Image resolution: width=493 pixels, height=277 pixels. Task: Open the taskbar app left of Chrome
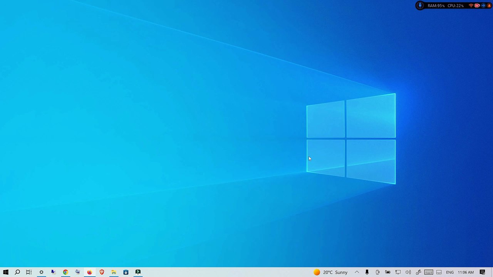tap(54, 272)
